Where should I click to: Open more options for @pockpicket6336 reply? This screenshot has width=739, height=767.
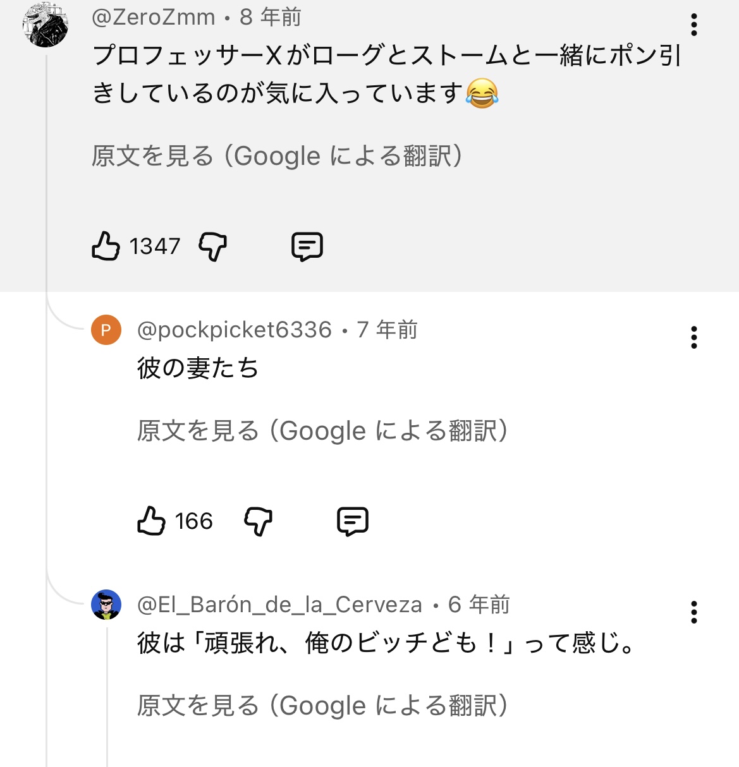point(693,337)
